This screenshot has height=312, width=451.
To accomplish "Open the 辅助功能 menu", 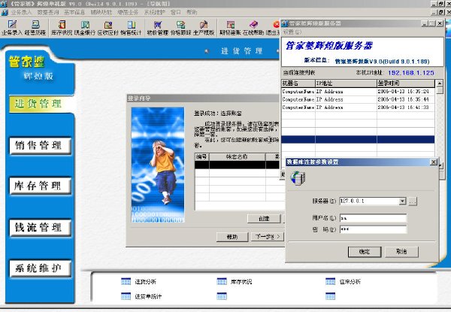I will [101, 12].
